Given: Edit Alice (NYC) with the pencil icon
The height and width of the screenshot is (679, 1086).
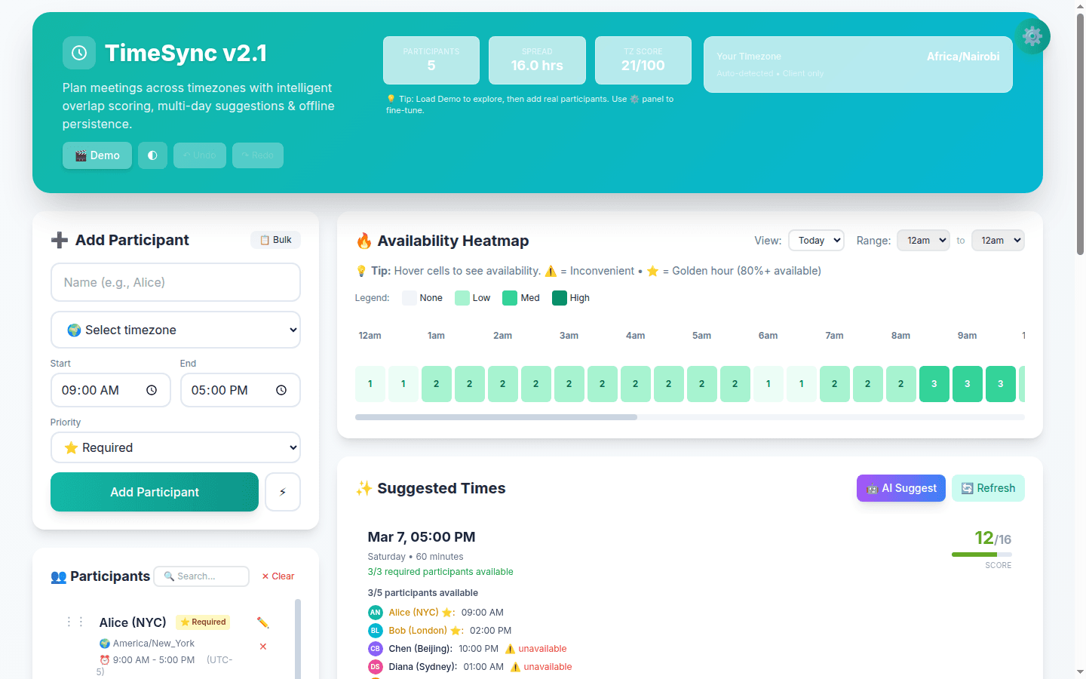Looking at the screenshot, I should (262, 622).
